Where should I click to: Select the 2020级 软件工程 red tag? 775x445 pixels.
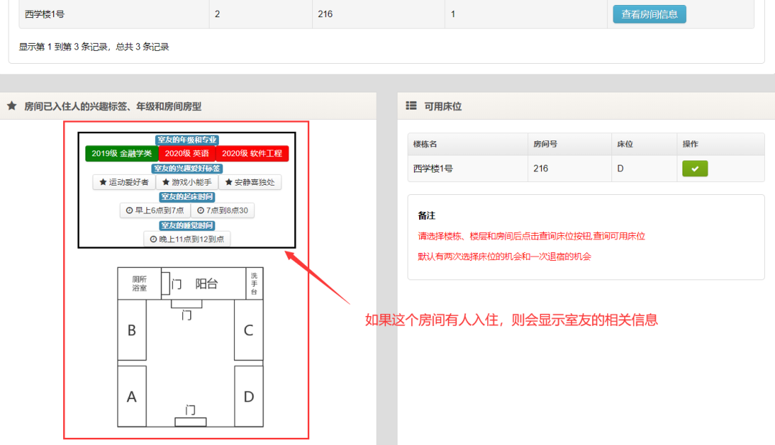[252, 153]
